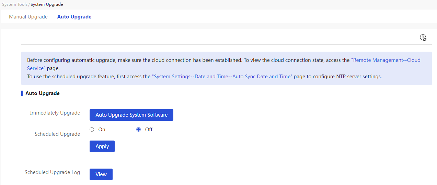The image size is (437, 185).
Task: Click the System Tools breadcrumb
Action: point(15,4)
